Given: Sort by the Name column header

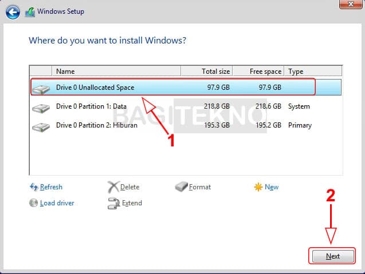Looking at the screenshot, I should 116,71.
